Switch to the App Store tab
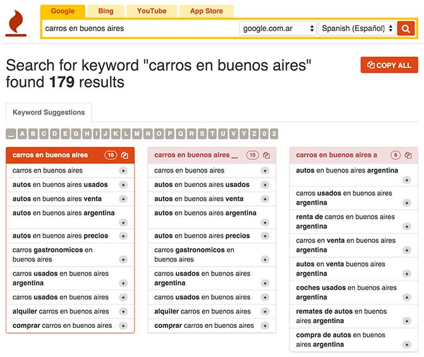The width and height of the screenshot is (424, 357). click(207, 11)
